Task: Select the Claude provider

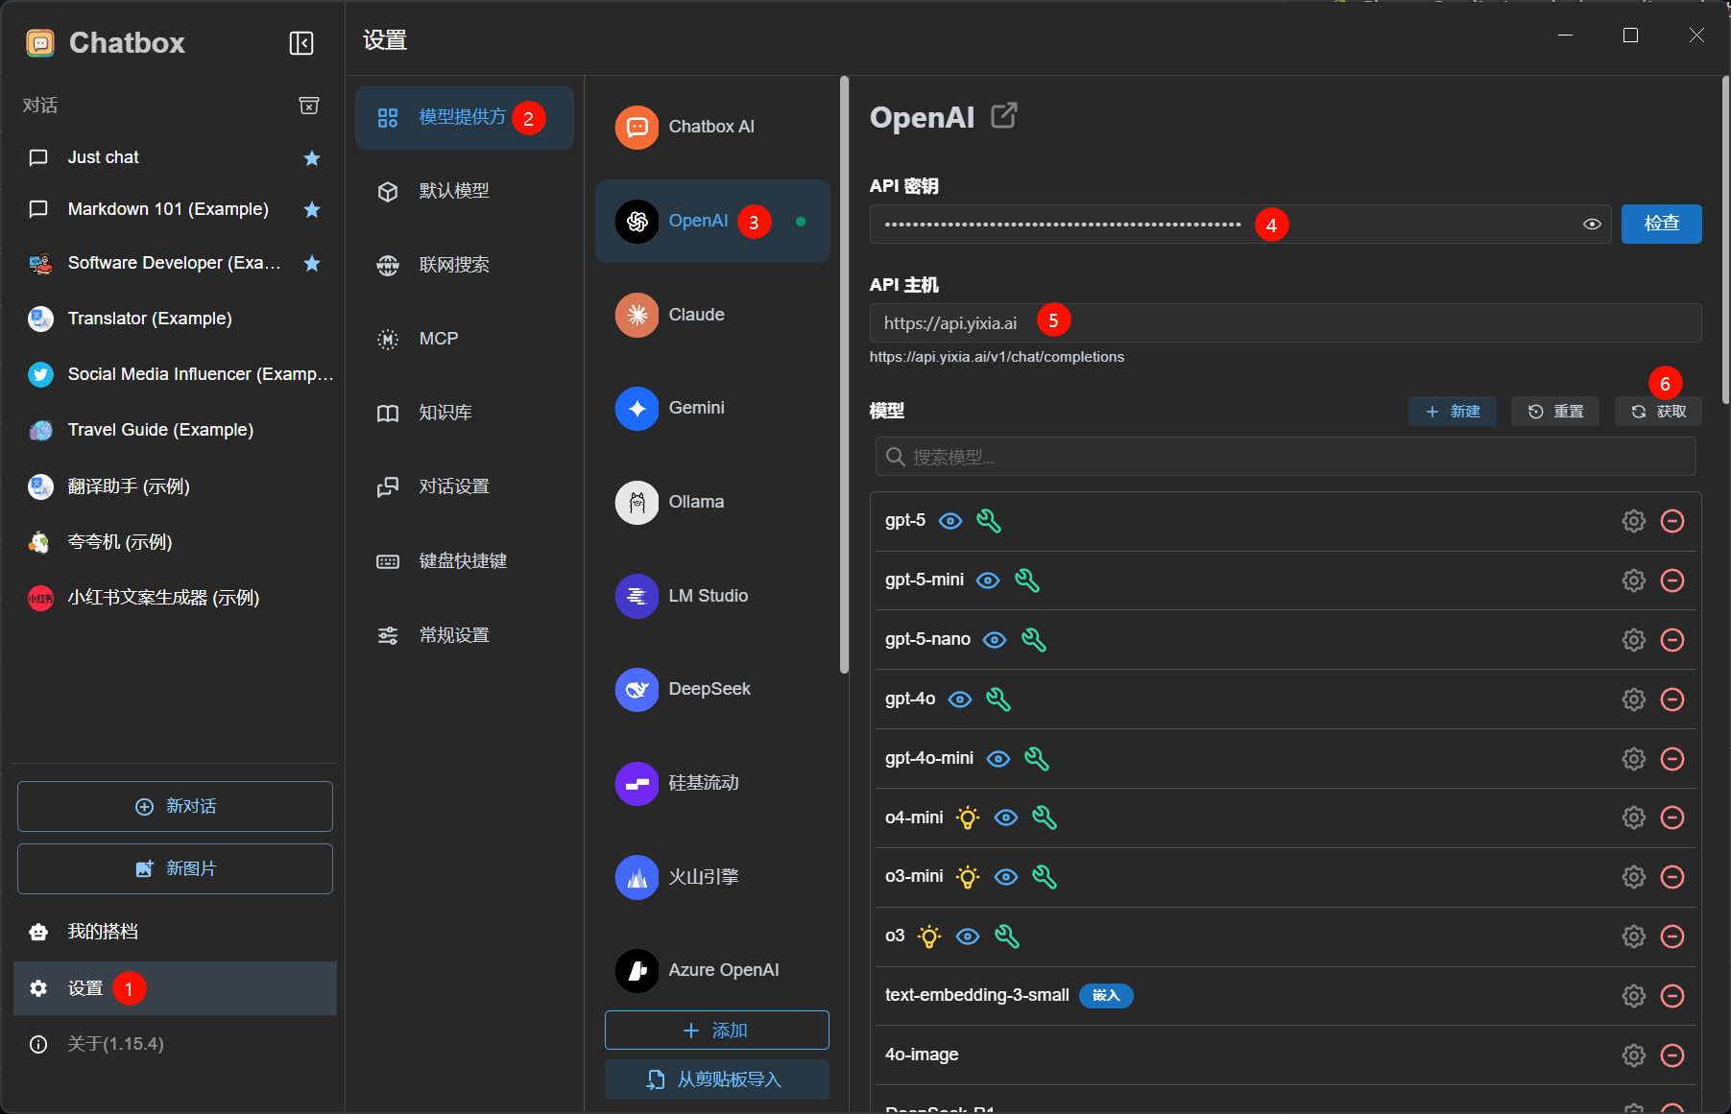Action: pyautogui.click(x=712, y=315)
